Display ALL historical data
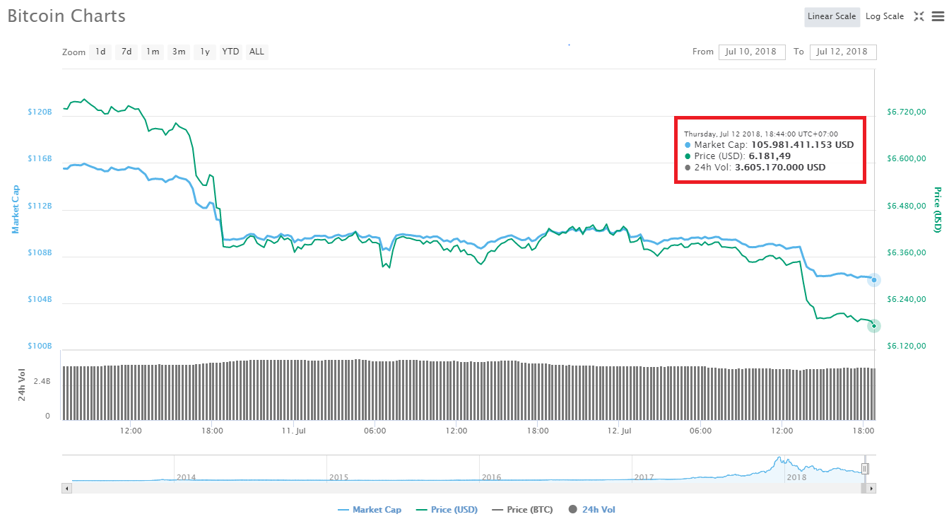 point(257,52)
